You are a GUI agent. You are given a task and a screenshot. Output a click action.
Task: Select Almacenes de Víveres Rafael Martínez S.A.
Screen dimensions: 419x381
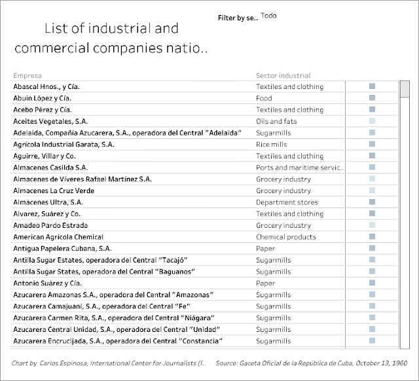point(82,179)
